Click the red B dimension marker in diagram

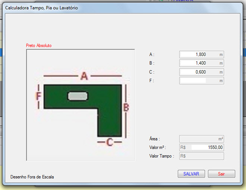click(x=126, y=108)
